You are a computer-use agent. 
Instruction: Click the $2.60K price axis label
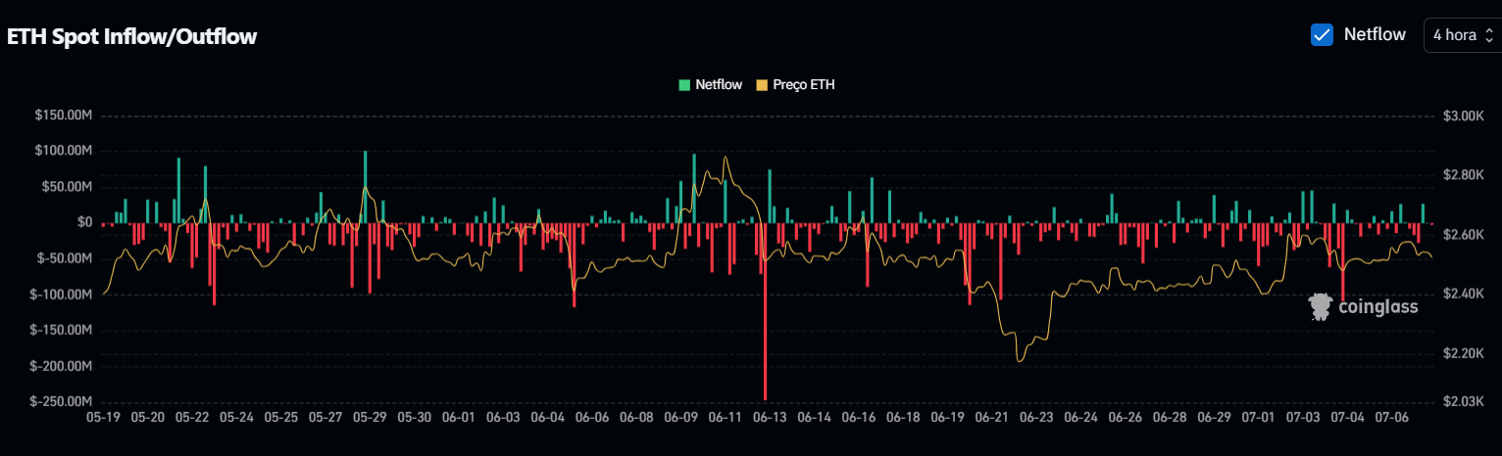[x=1465, y=235]
